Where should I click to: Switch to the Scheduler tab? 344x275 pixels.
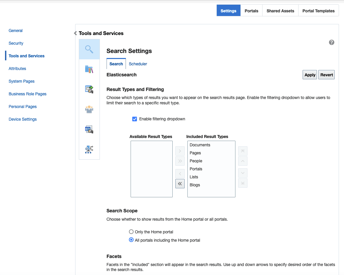coord(138,64)
